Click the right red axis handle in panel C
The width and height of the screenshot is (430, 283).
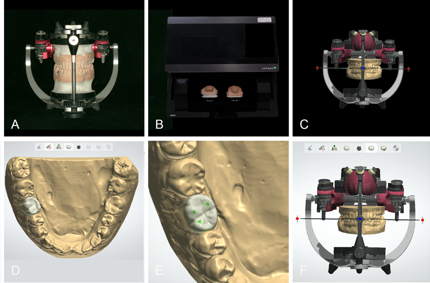(x=408, y=69)
